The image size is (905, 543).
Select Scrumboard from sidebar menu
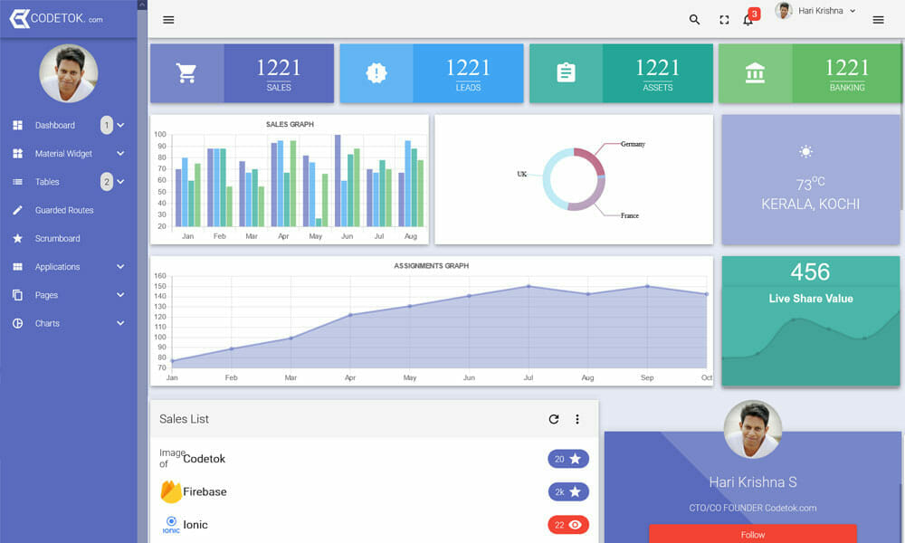57,239
